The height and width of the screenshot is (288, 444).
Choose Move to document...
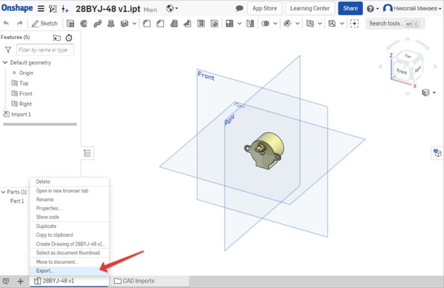tap(70, 262)
